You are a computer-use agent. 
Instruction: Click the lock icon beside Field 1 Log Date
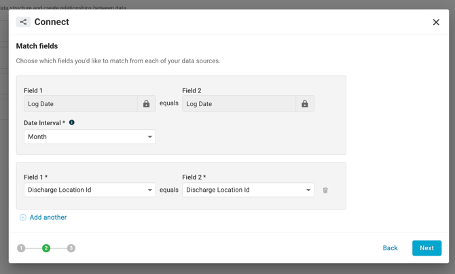point(146,104)
